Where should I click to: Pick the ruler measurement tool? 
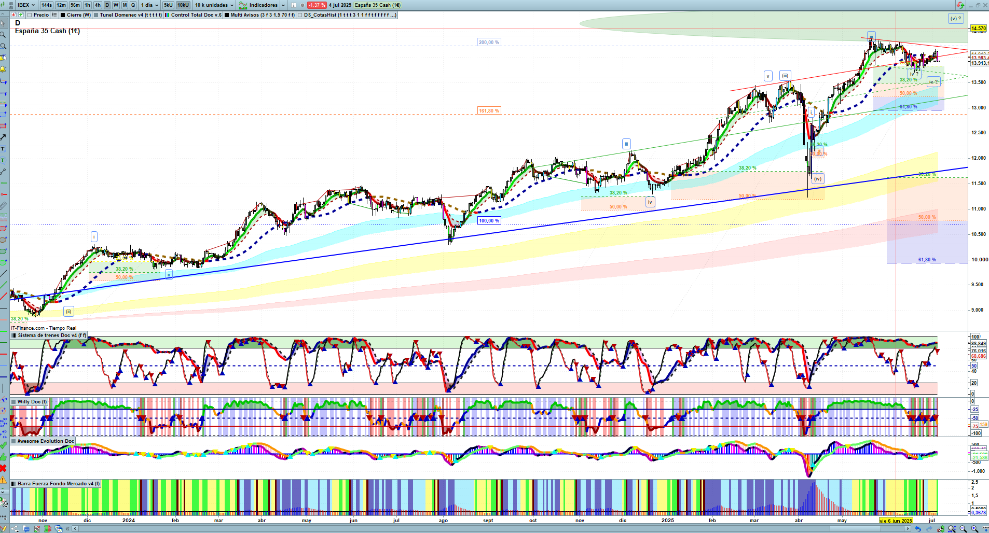click(3, 206)
